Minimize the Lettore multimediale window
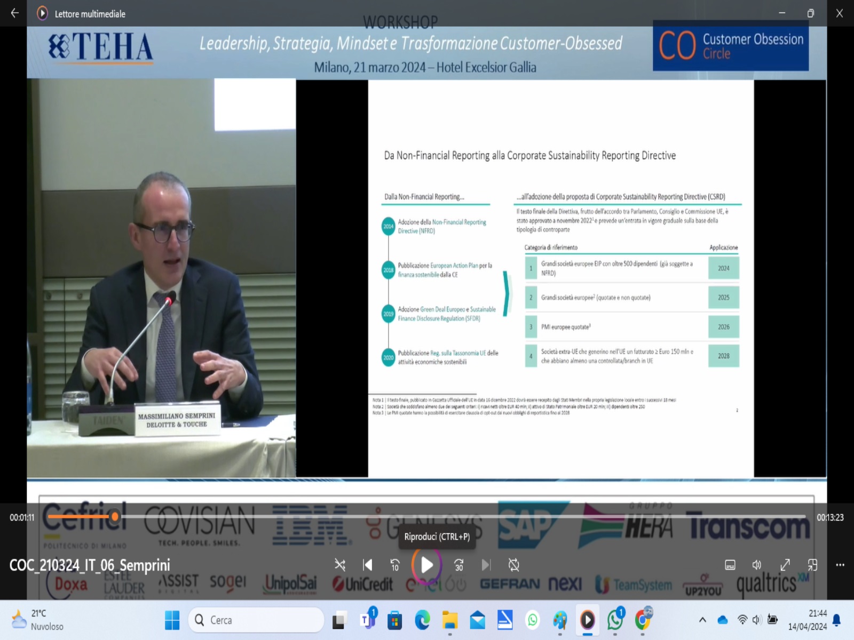Image resolution: width=854 pixels, height=640 pixels. click(782, 13)
